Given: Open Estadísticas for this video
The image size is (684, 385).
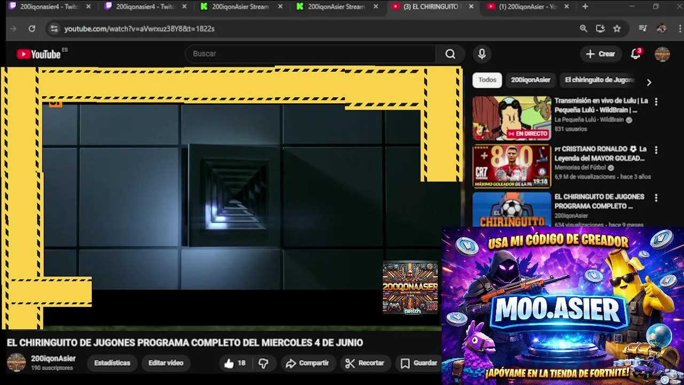Looking at the screenshot, I should [x=112, y=363].
